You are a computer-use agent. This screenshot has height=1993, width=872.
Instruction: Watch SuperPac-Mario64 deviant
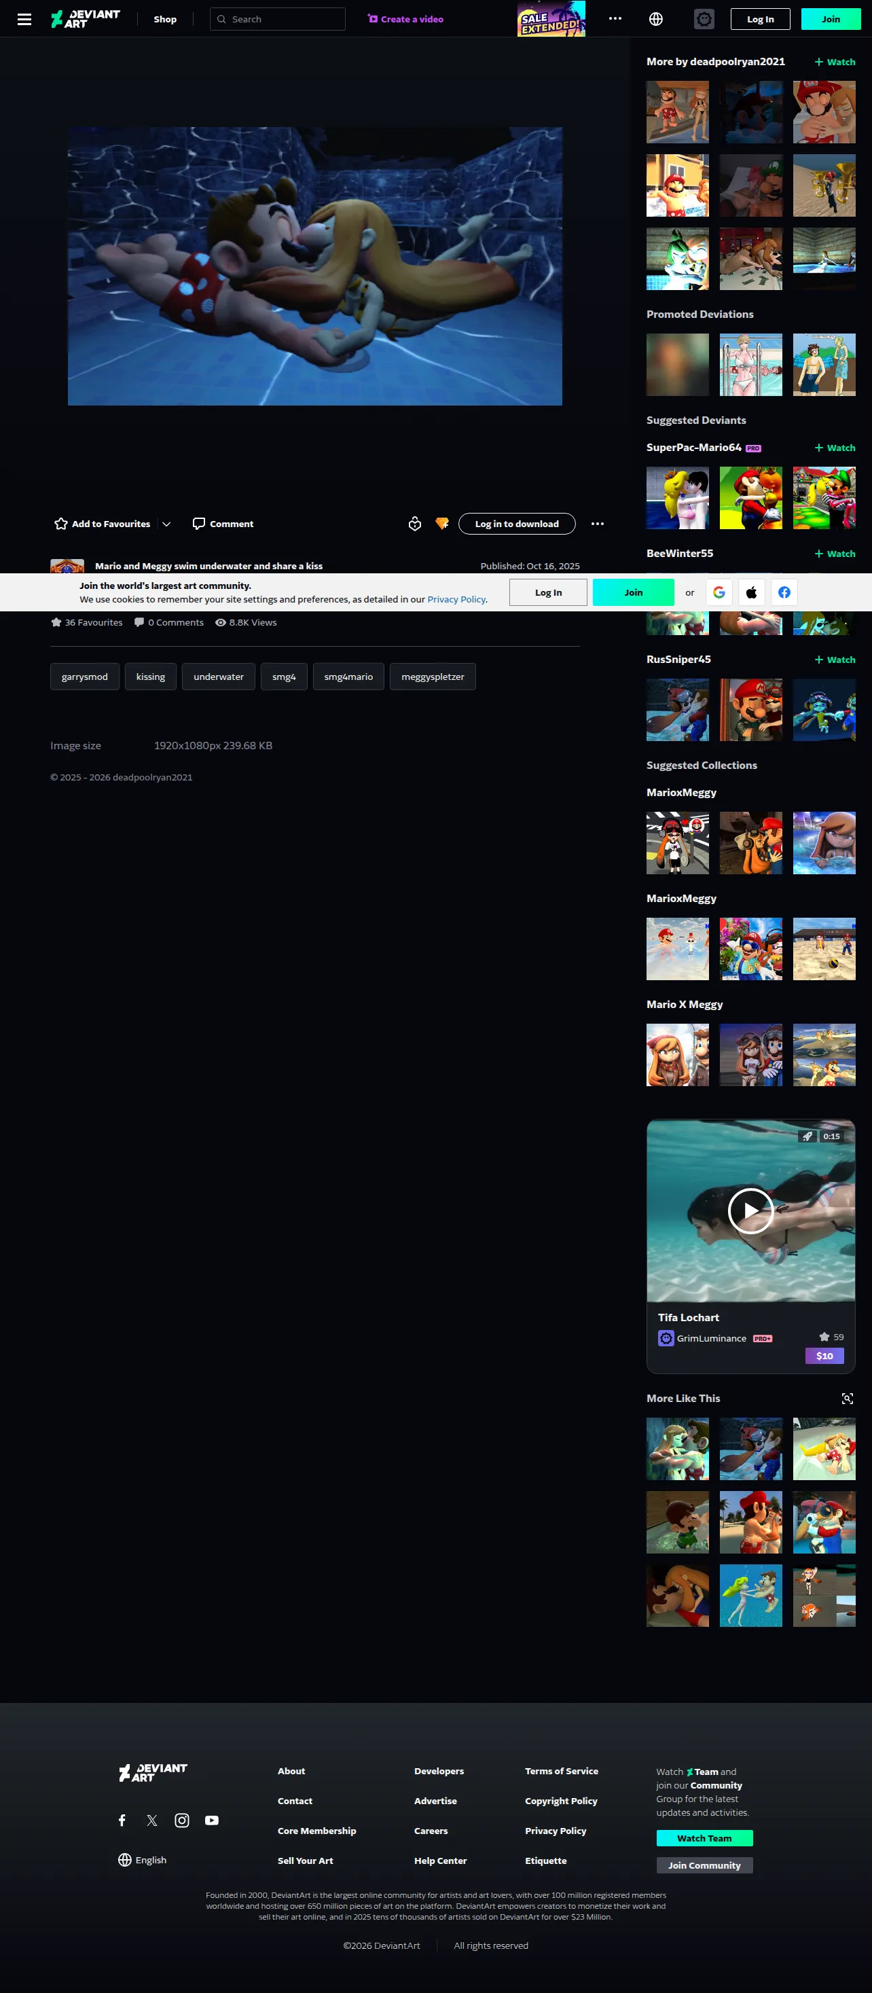tap(835, 448)
